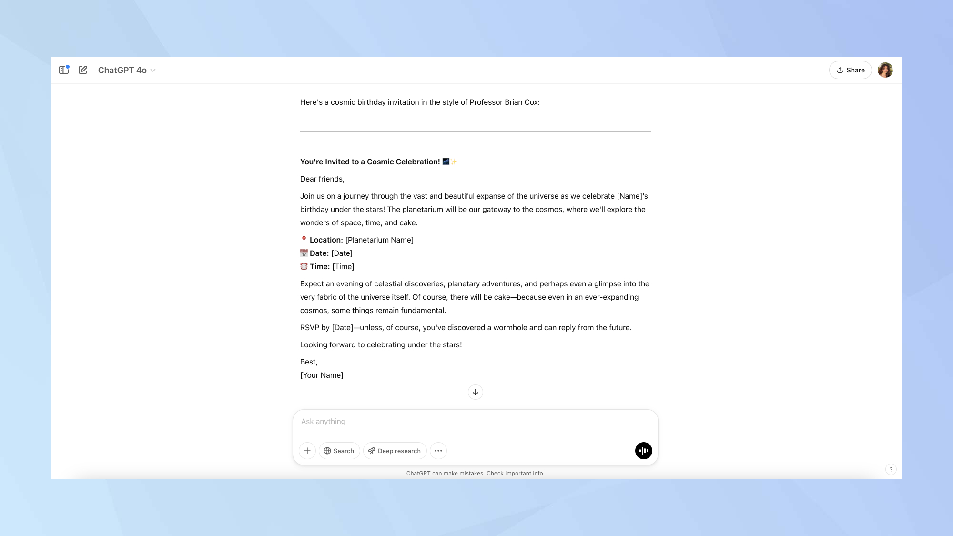The width and height of the screenshot is (953, 536).
Task: Click the Deep research button
Action: [395, 451]
